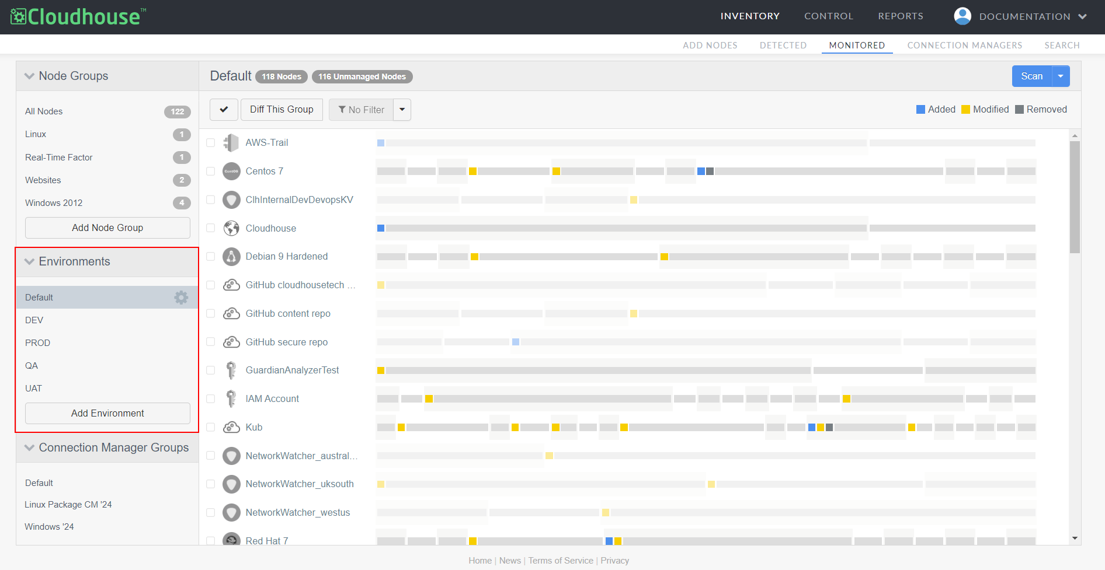
Task: Open the Privacy footer link
Action: tap(615, 561)
